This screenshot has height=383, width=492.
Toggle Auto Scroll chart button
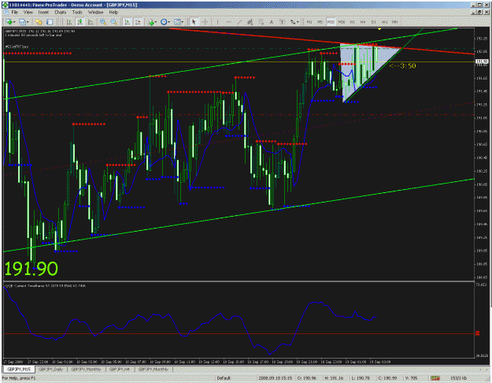pos(127,22)
